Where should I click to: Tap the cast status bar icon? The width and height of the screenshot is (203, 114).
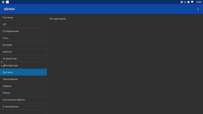pyautogui.click(x=182, y=2)
